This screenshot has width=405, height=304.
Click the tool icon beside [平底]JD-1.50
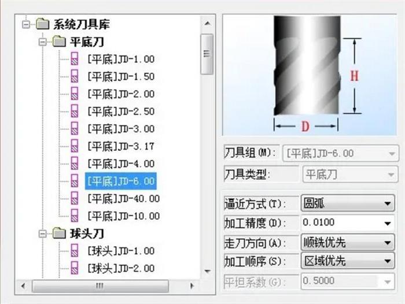tap(75, 76)
